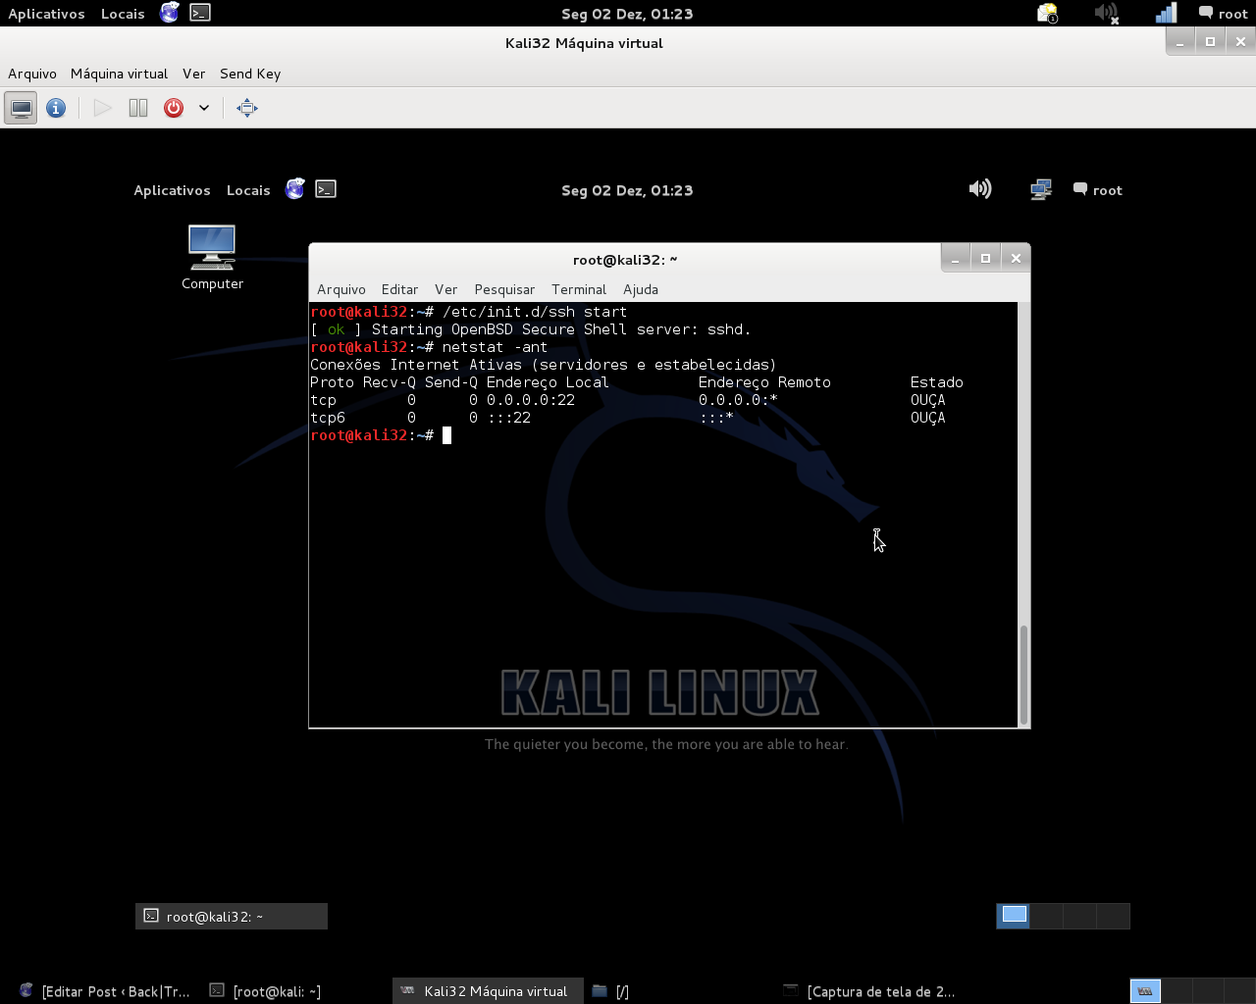
Task: Click the terminal prompt input area
Action: click(x=446, y=435)
